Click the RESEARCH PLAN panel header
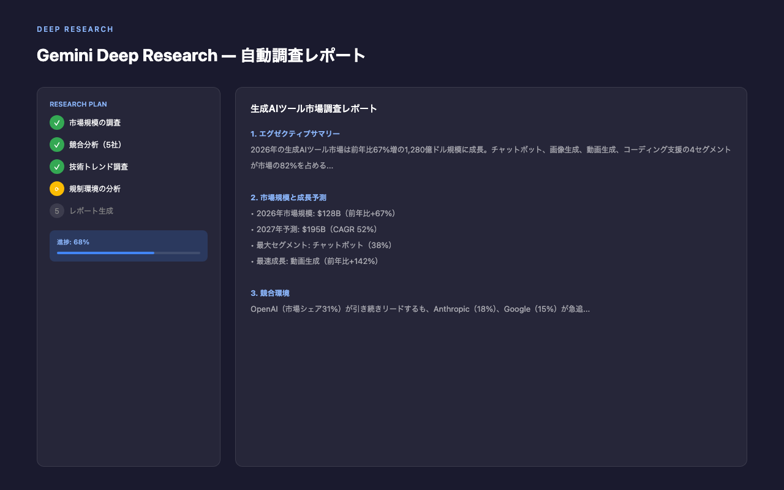This screenshot has width=784, height=490. 78,104
